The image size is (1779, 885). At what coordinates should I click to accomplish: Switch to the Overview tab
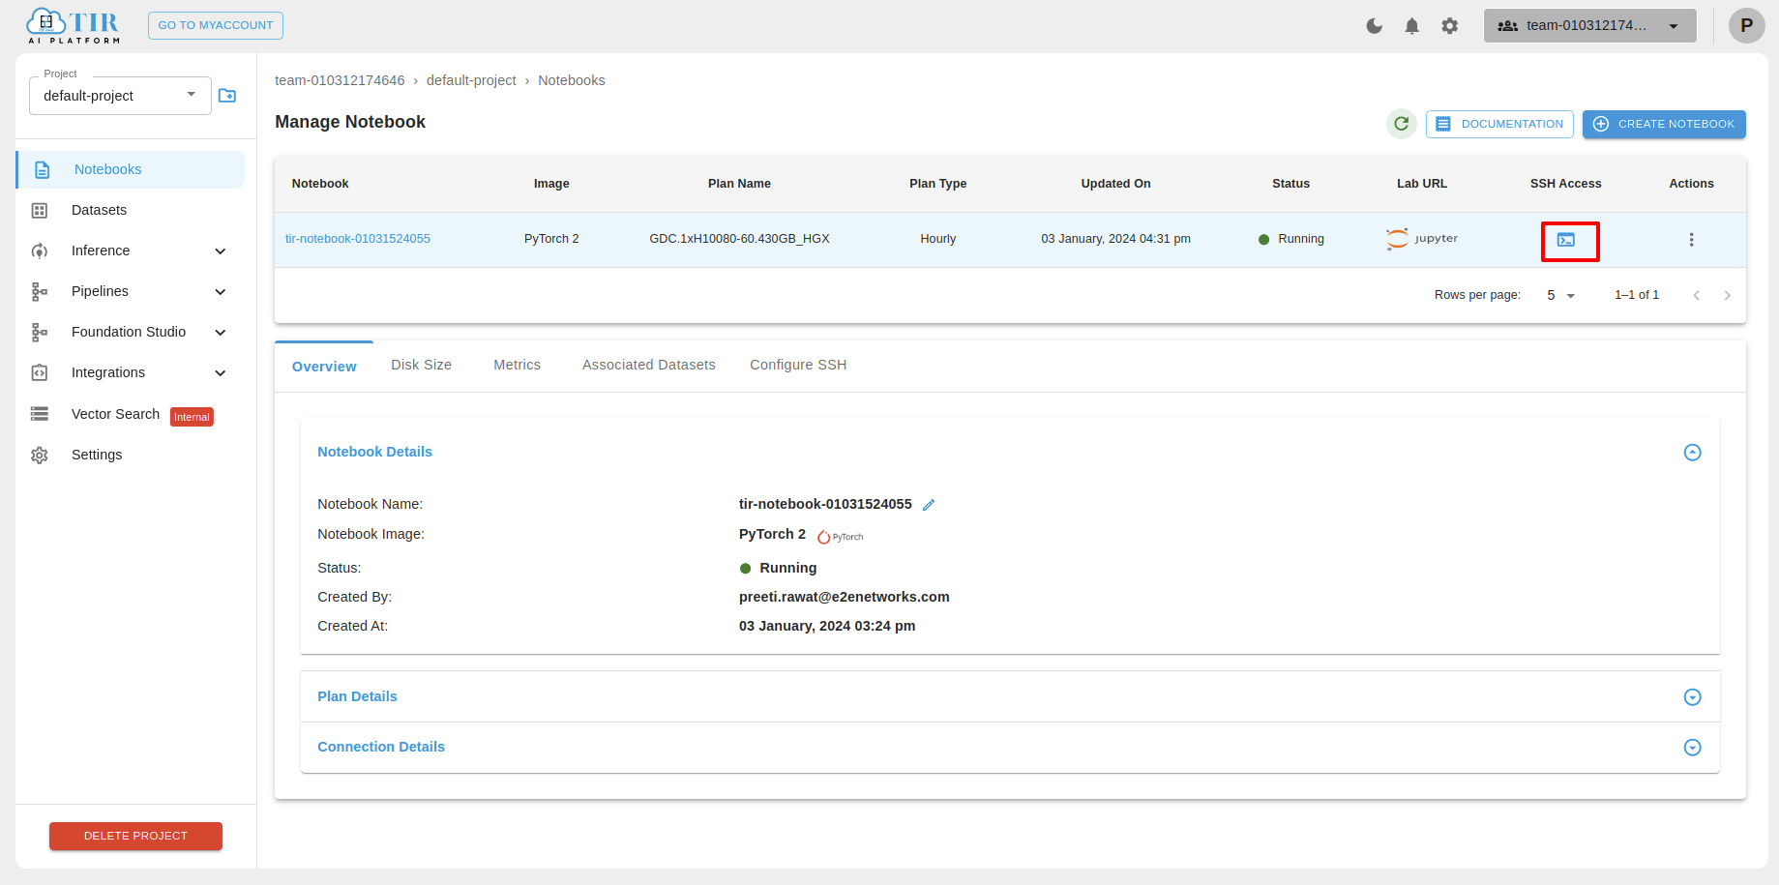point(324,367)
